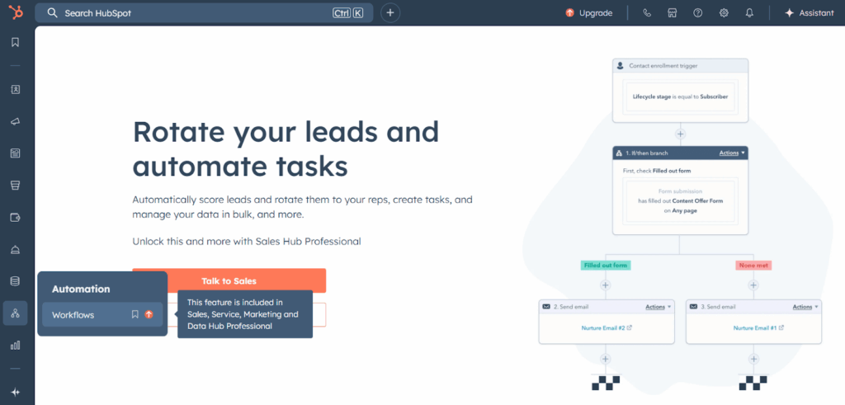The width and height of the screenshot is (845, 405).
Task: Click the HubSpot sprocket logo
Action: point(16,13)
